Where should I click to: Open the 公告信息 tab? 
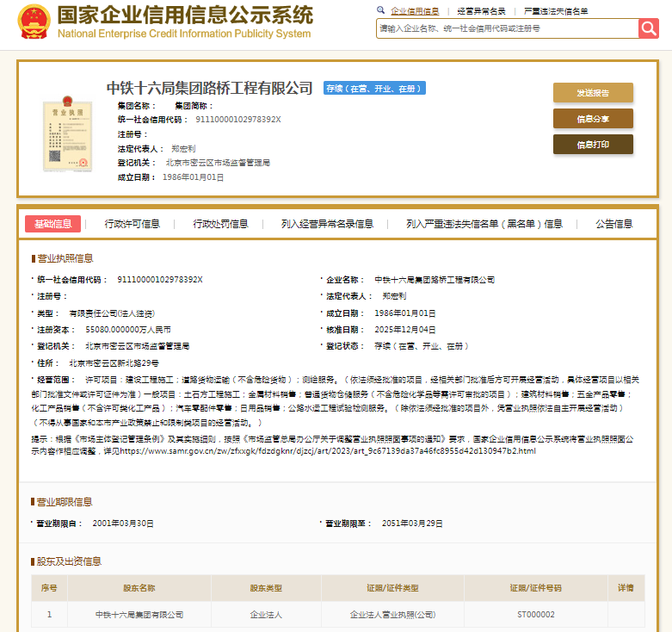[x=613, y=224]
